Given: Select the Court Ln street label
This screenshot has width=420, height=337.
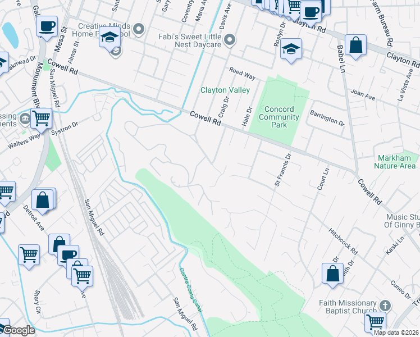Looking at the screenshot, I should [323, 179].
